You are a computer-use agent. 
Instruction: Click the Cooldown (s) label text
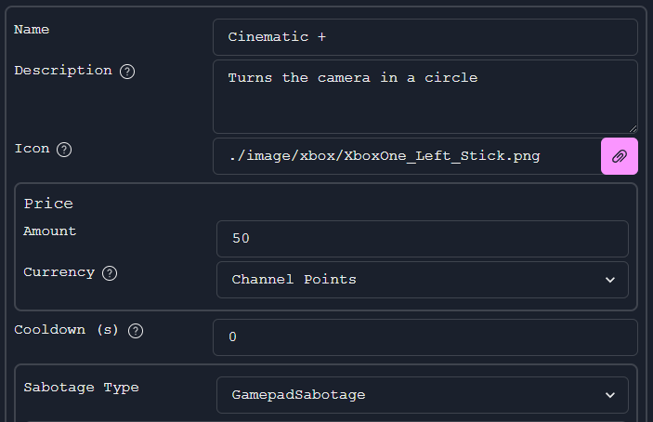pos(66,330)
